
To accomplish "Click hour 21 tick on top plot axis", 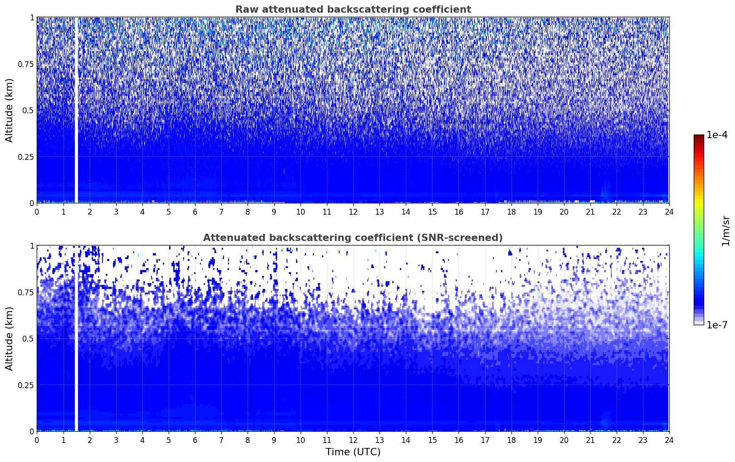I will 590,212.
